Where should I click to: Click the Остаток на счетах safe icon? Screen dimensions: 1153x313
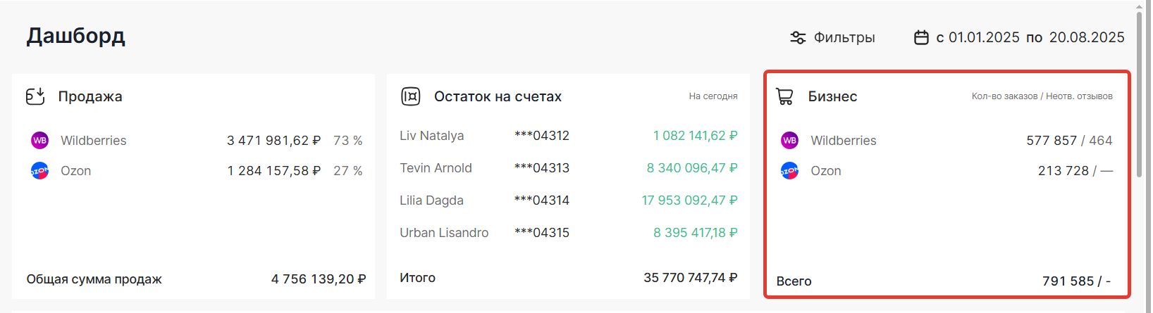pyautogui.click(x=410, y=96)
